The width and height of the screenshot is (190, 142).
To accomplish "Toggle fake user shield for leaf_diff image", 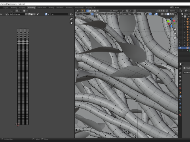I will pyautogui.click(x=26, y=14).
